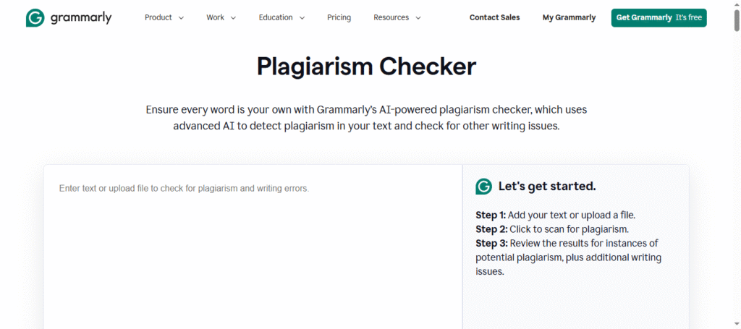Click the Contact Sales link
This screenshot has width=741, height=329.
coord(494,17)
